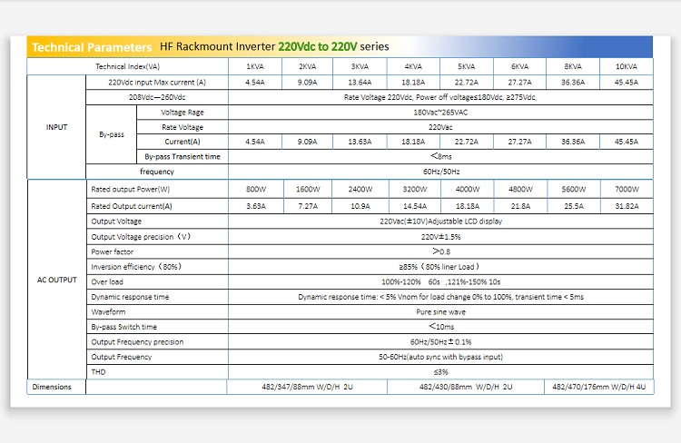Click the '220V±1.5%' precision value

tap(440, 237)
